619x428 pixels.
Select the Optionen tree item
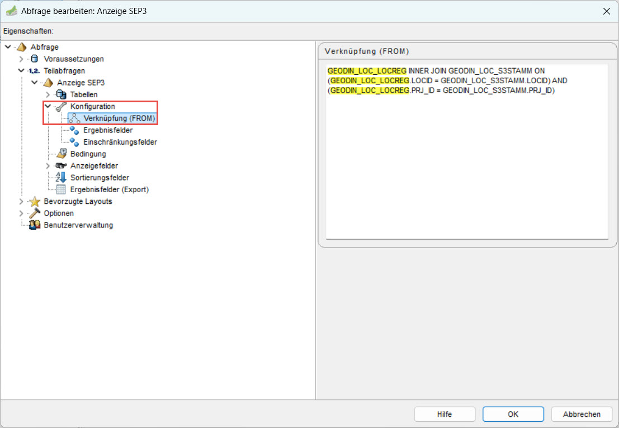[x=59, y=213]
